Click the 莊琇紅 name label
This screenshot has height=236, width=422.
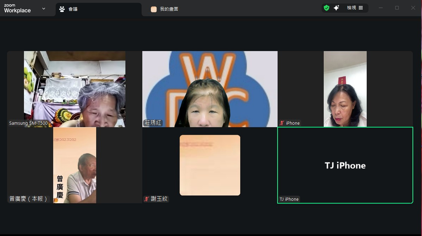pyautogui.click(x=153, y=123)
